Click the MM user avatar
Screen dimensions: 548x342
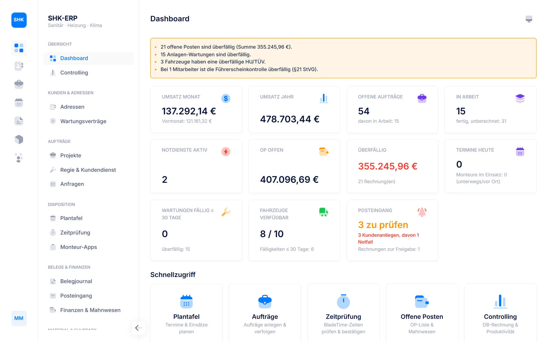(x=19, y=318)
